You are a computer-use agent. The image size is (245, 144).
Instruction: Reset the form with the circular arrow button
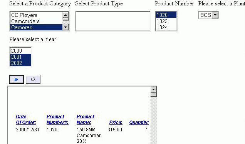pyautogui.click(x=33, y=79)
